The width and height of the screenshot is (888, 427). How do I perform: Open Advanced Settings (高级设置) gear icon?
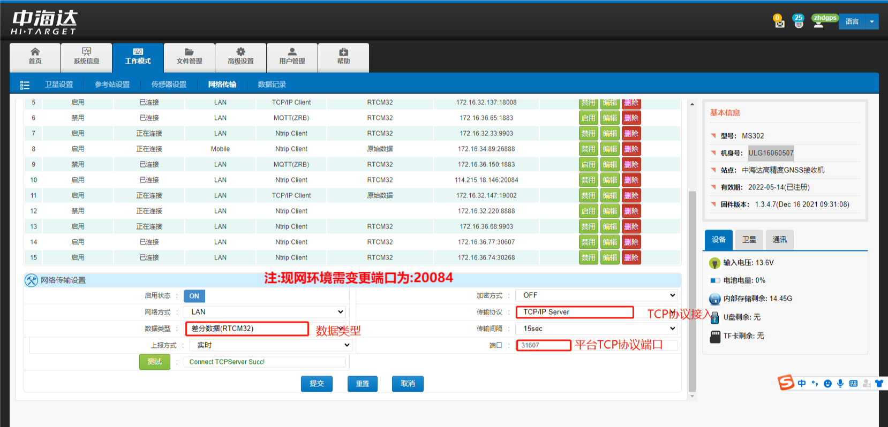[240, 56]
